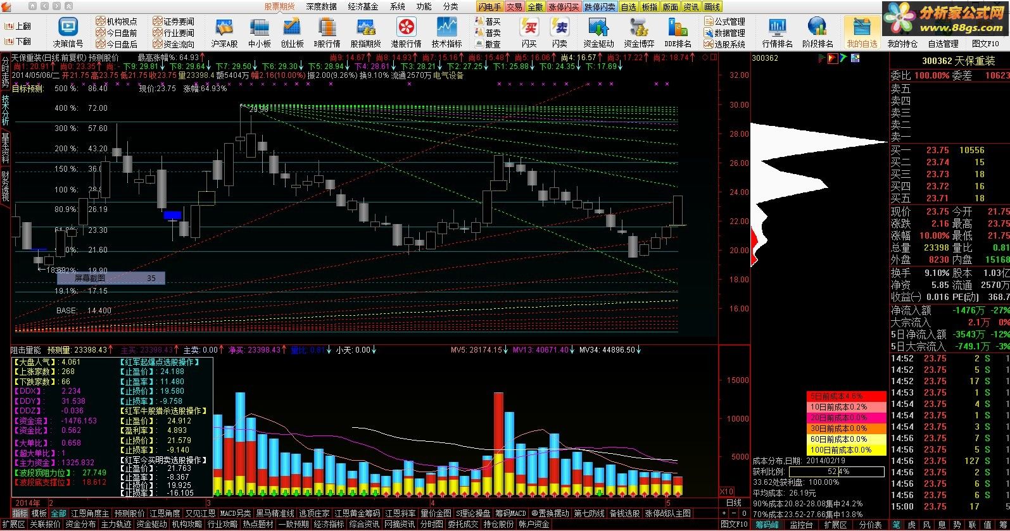Image resolution: width=1010 pixels, height=531 pixels.
Task: Open 沪深A股 market icon
Action: 224,32
